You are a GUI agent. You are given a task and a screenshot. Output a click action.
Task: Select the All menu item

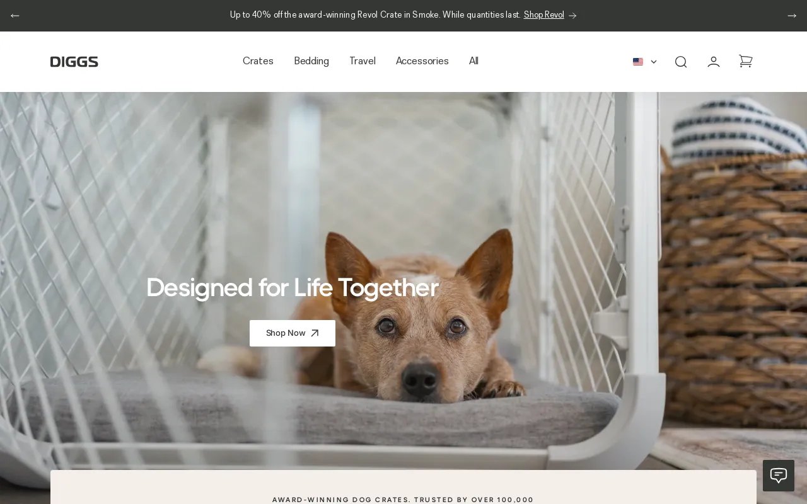473,61
